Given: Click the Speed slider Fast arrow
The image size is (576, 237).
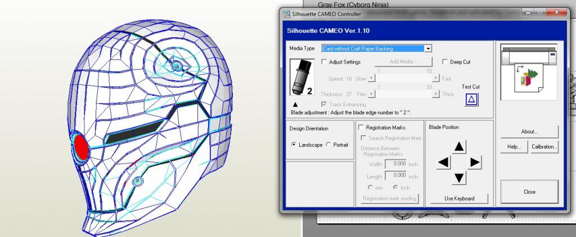Looking at the screenshot, I should coord(436,78).
